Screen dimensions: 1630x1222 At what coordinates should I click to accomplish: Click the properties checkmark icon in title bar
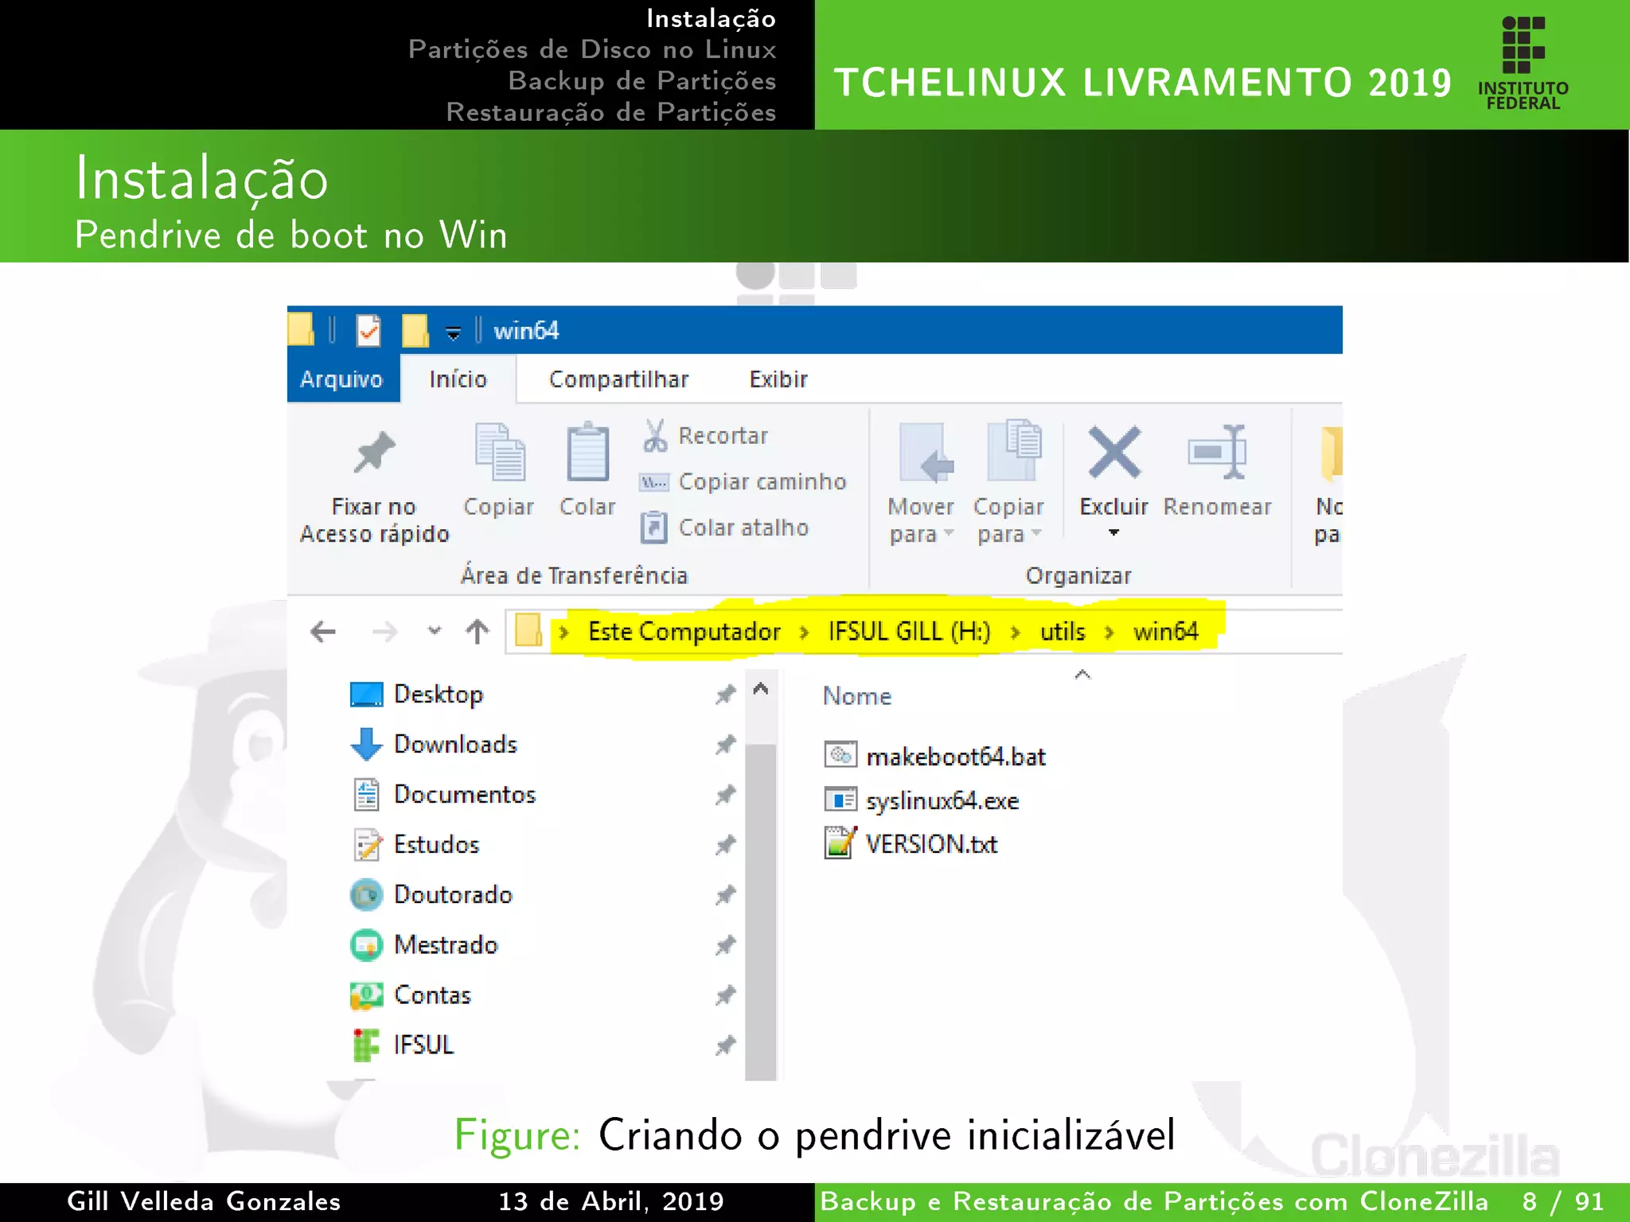[x=368, y=331]
